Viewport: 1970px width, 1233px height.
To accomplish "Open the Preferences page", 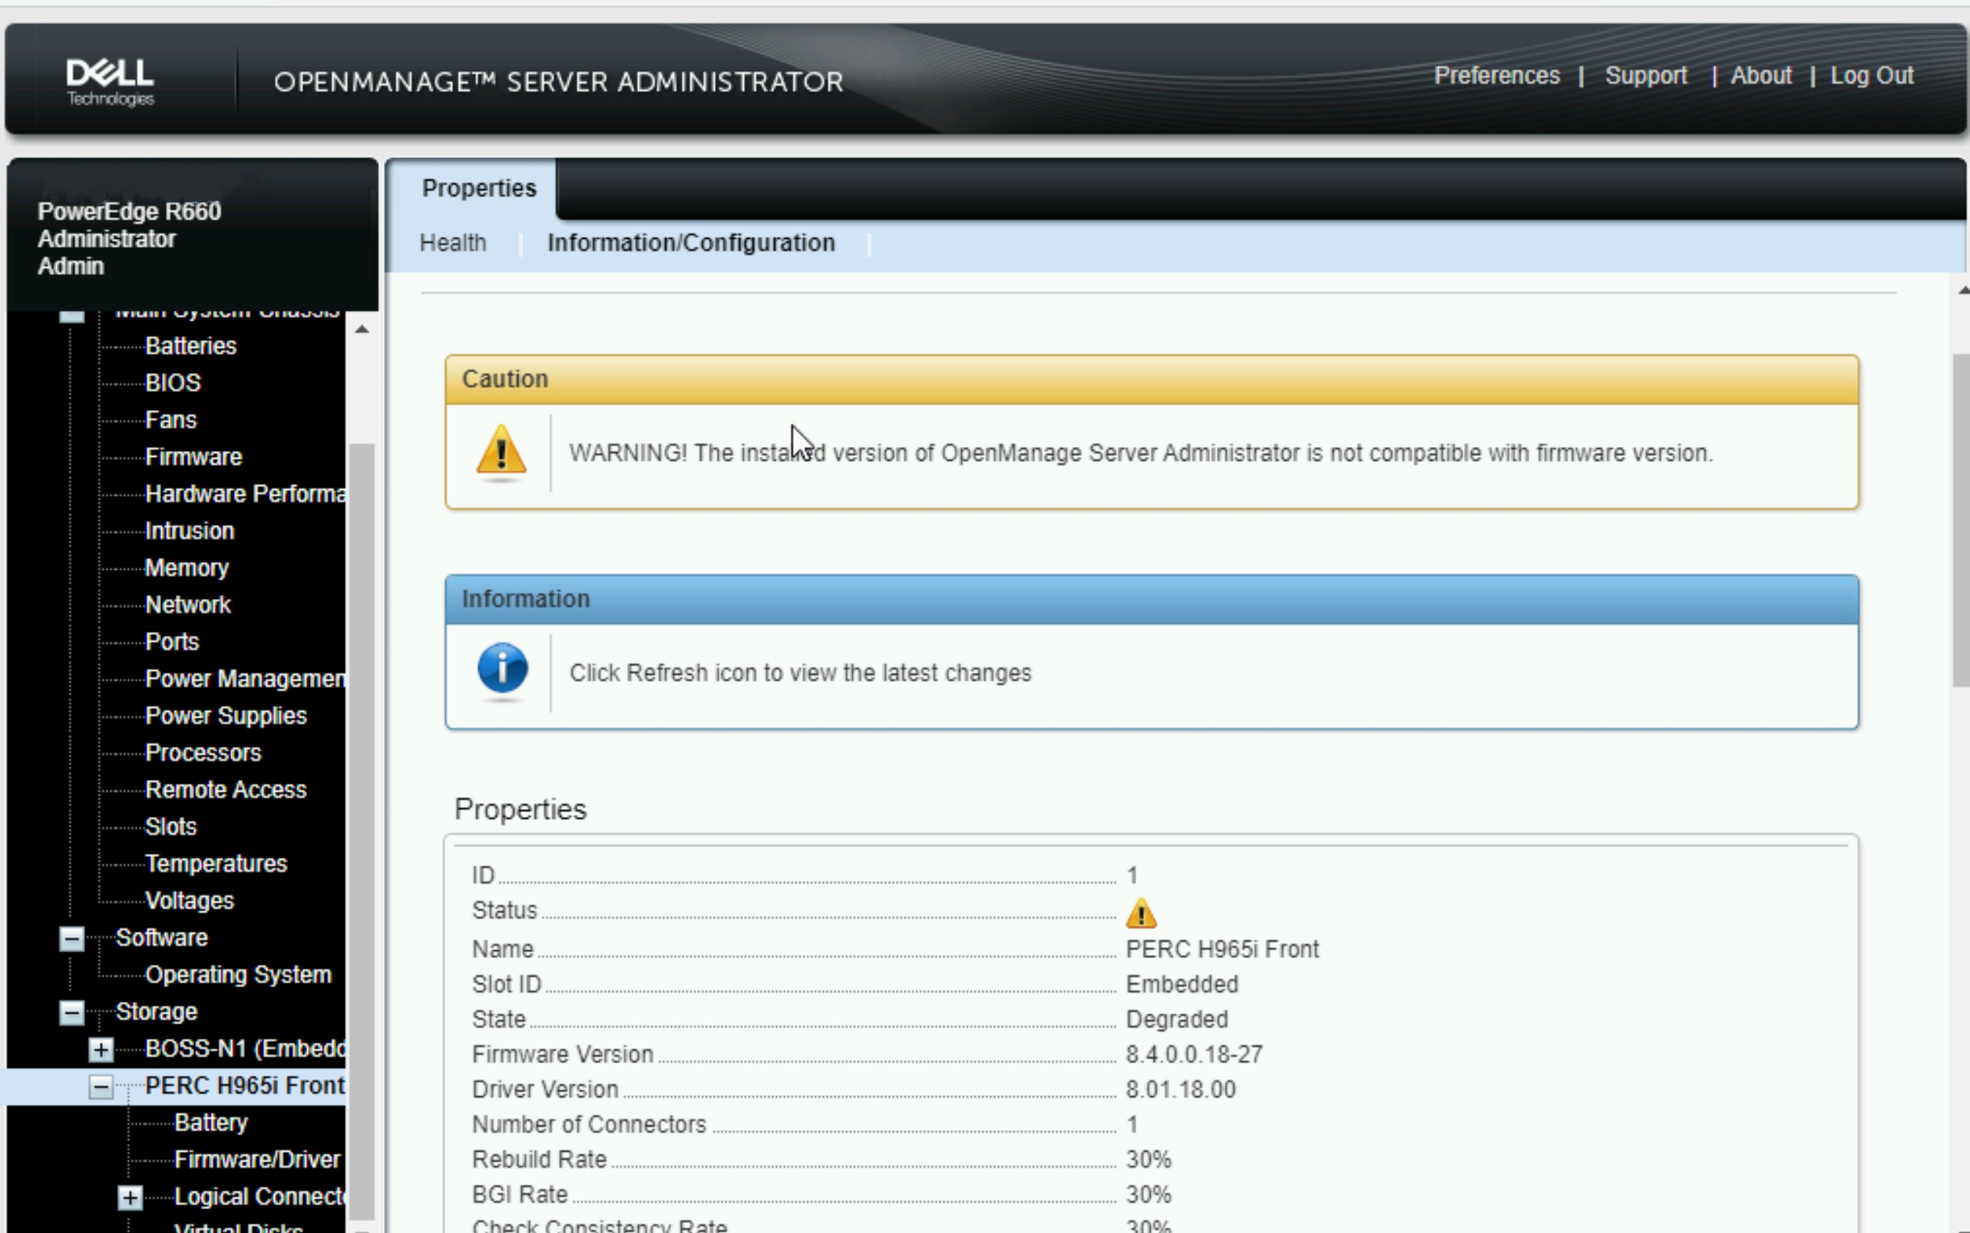I will click(x=1496, y=75).
